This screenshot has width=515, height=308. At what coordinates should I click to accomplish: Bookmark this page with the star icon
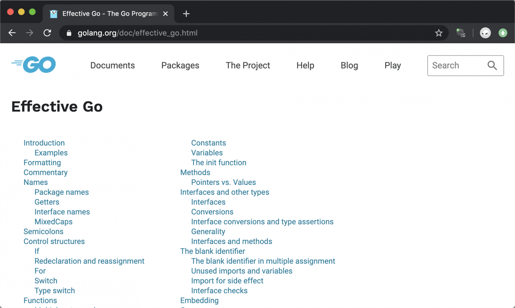tap(439, 33)
